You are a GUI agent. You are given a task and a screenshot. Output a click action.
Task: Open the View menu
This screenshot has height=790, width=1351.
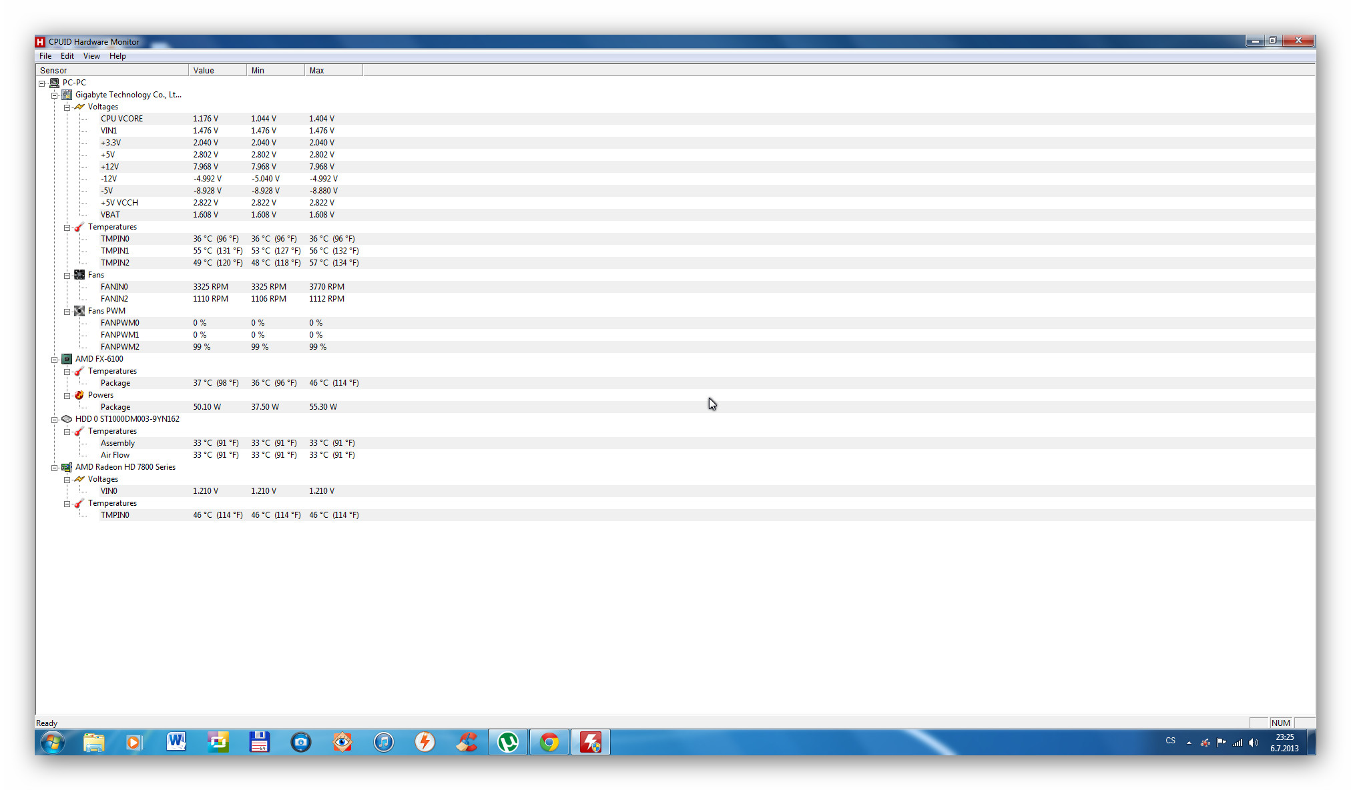coord(91,56)
